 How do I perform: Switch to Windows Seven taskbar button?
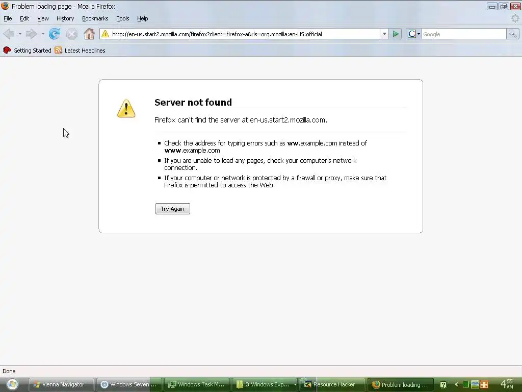(x=129, y=384)
